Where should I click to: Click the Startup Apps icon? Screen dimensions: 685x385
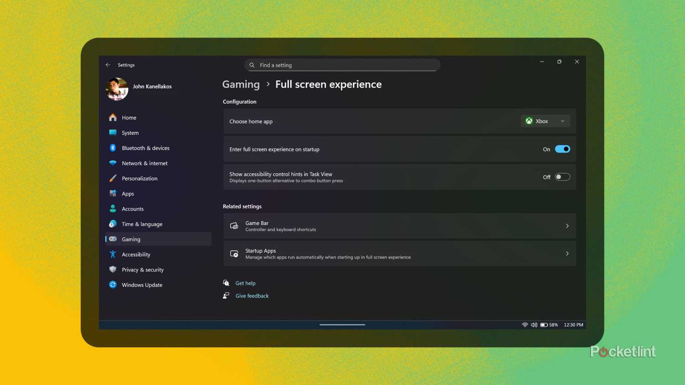[234, 253]
